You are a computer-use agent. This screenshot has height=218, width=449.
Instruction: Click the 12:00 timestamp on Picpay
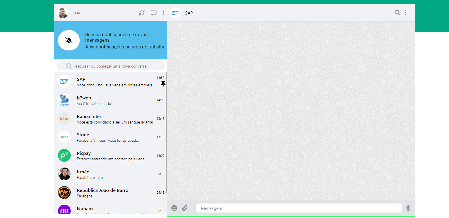click(x=161, y=156)
